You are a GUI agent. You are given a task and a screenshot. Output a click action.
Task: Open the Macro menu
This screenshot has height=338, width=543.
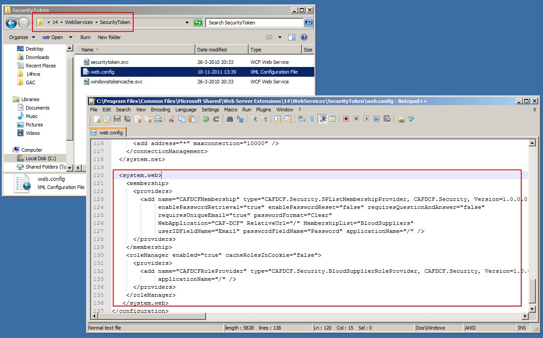(230, 110)
